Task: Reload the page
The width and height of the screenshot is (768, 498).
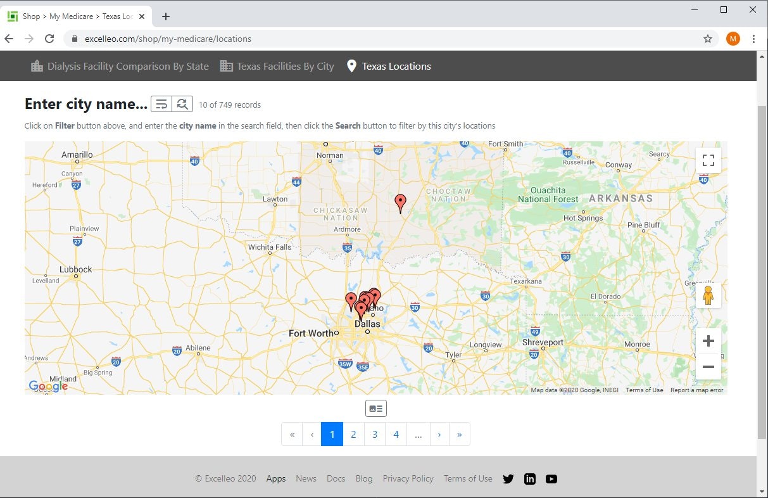Action: [49, 39]
